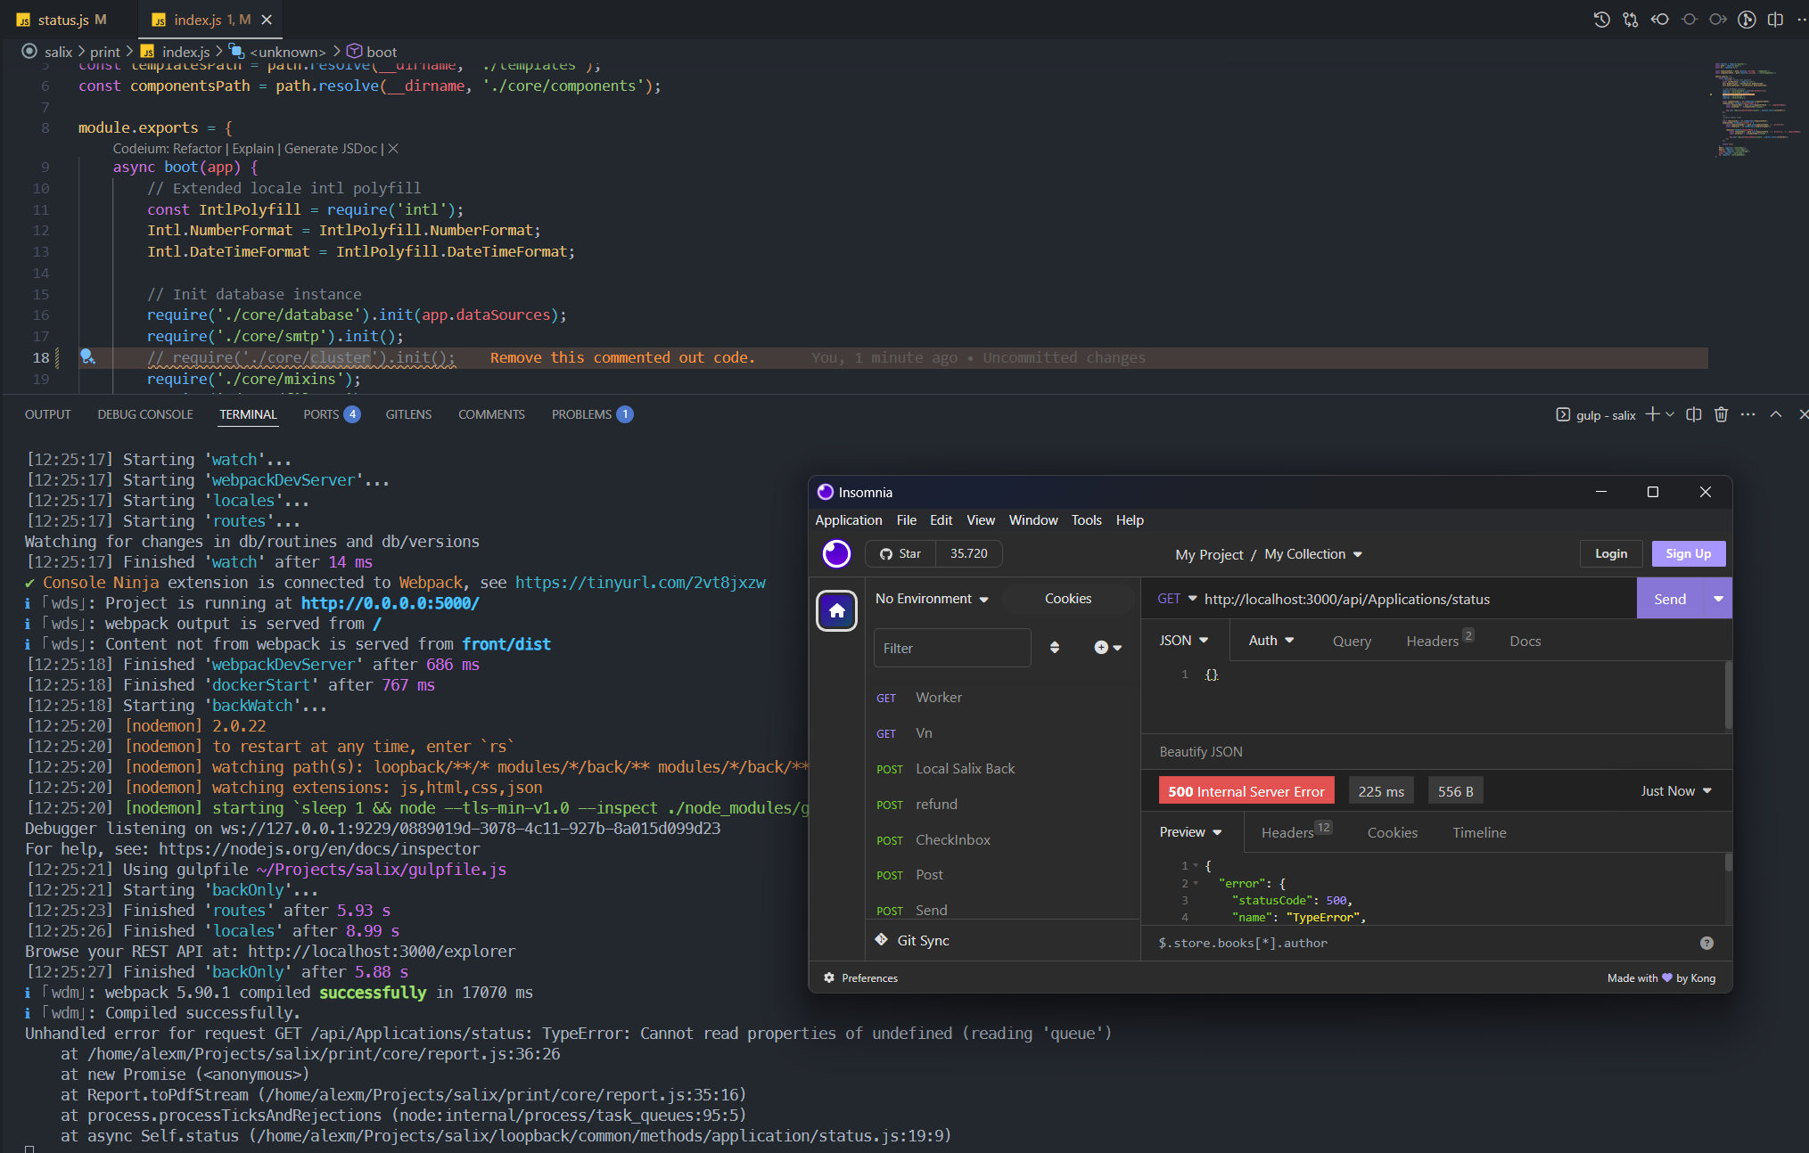
Task: Go to next revision arrow icon
Action: [1718, 19]
